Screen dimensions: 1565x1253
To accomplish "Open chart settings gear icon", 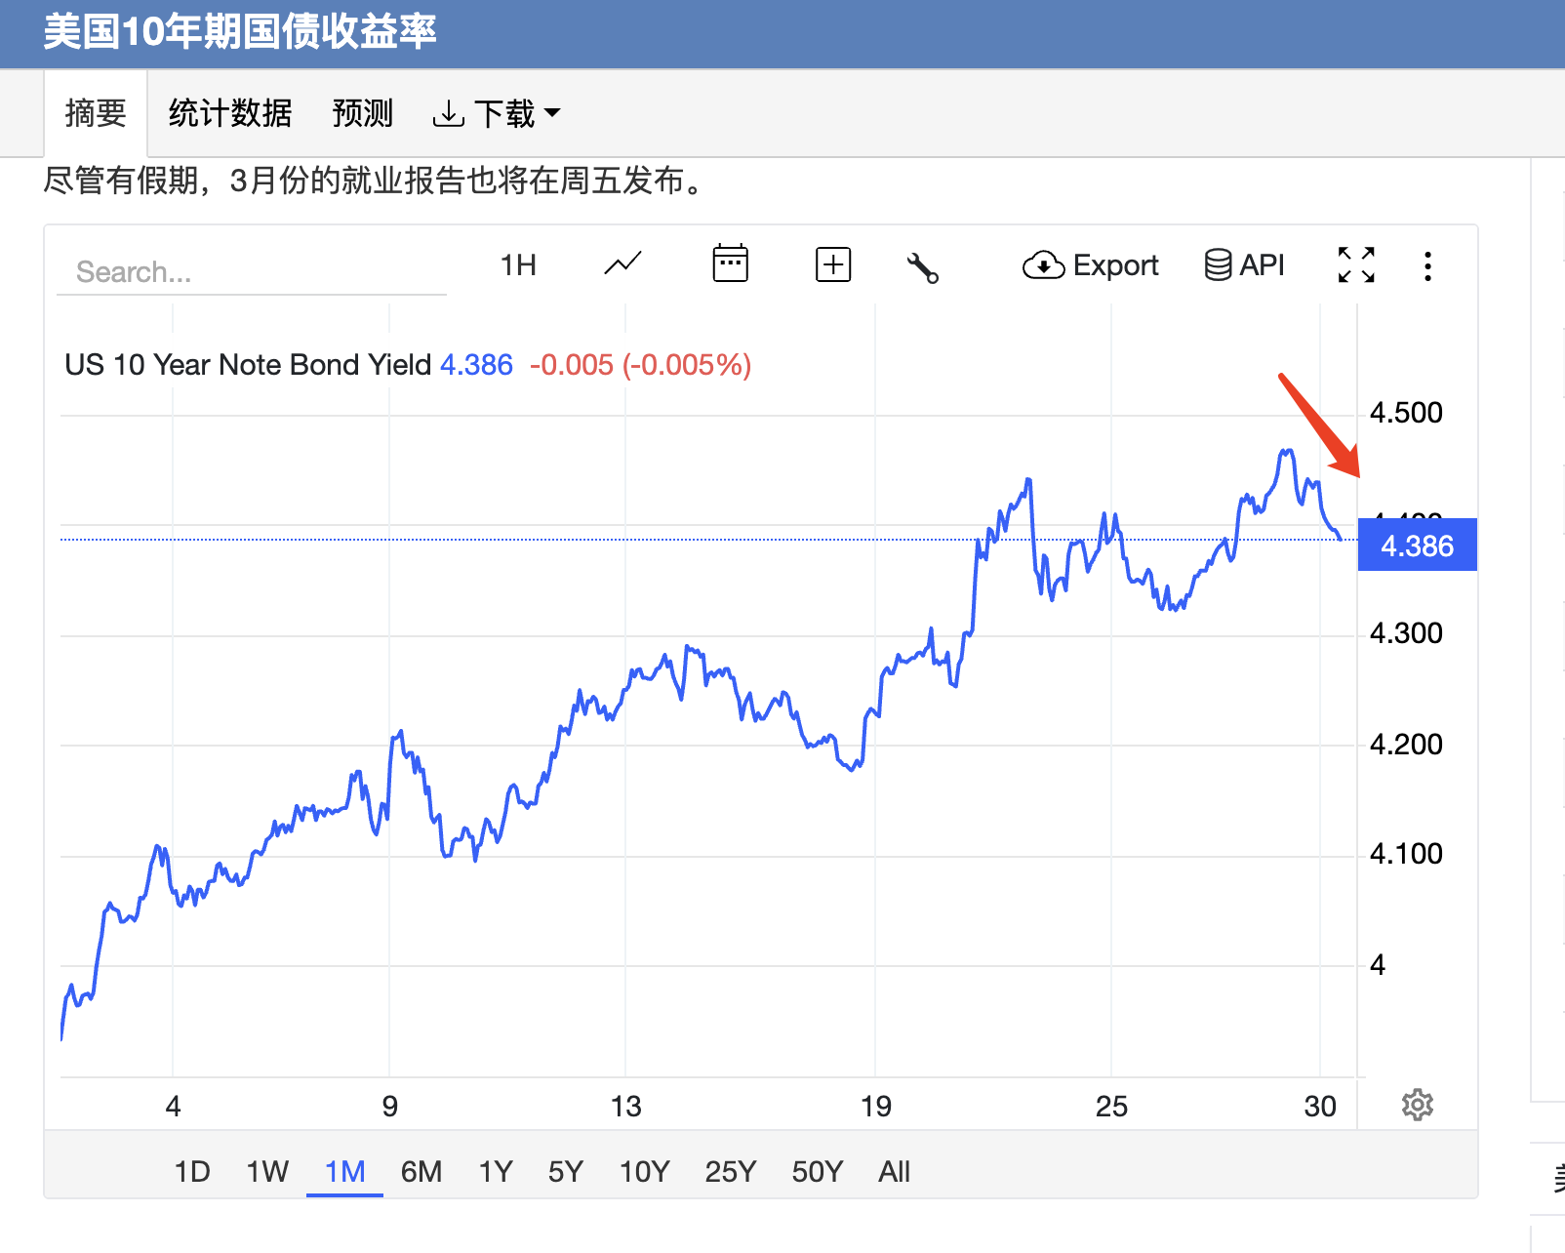I will [x=1417, y=1105].
